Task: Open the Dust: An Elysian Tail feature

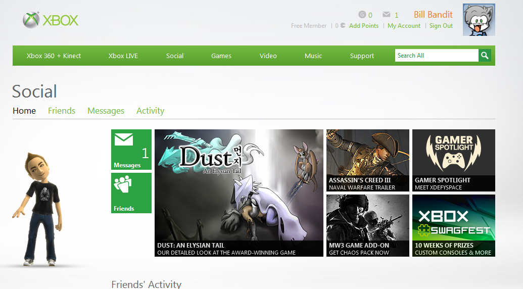Action: click(x=239, y=193)
